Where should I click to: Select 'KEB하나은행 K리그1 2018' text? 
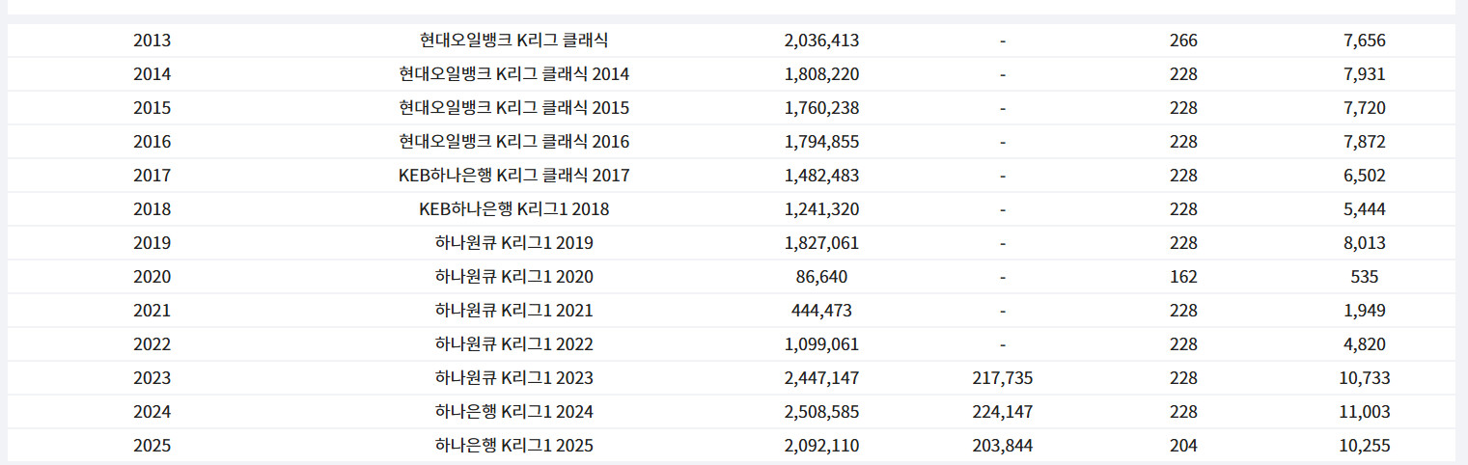[x=513, y=209]
